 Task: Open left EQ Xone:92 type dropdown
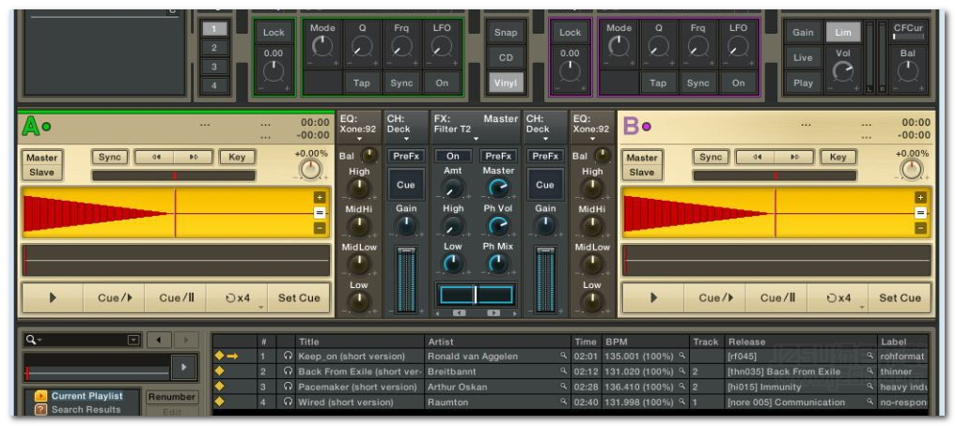pos(360,139)
